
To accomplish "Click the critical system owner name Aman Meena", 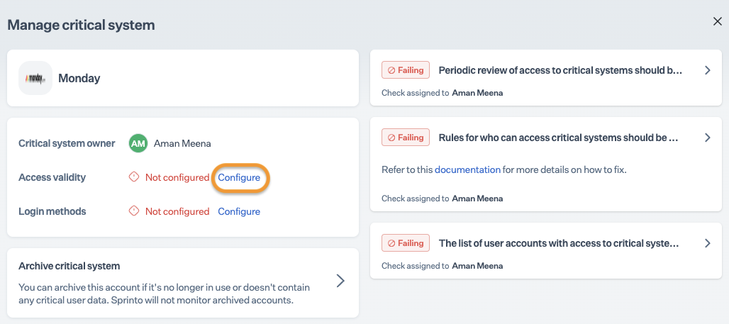I will pos(182,143).
